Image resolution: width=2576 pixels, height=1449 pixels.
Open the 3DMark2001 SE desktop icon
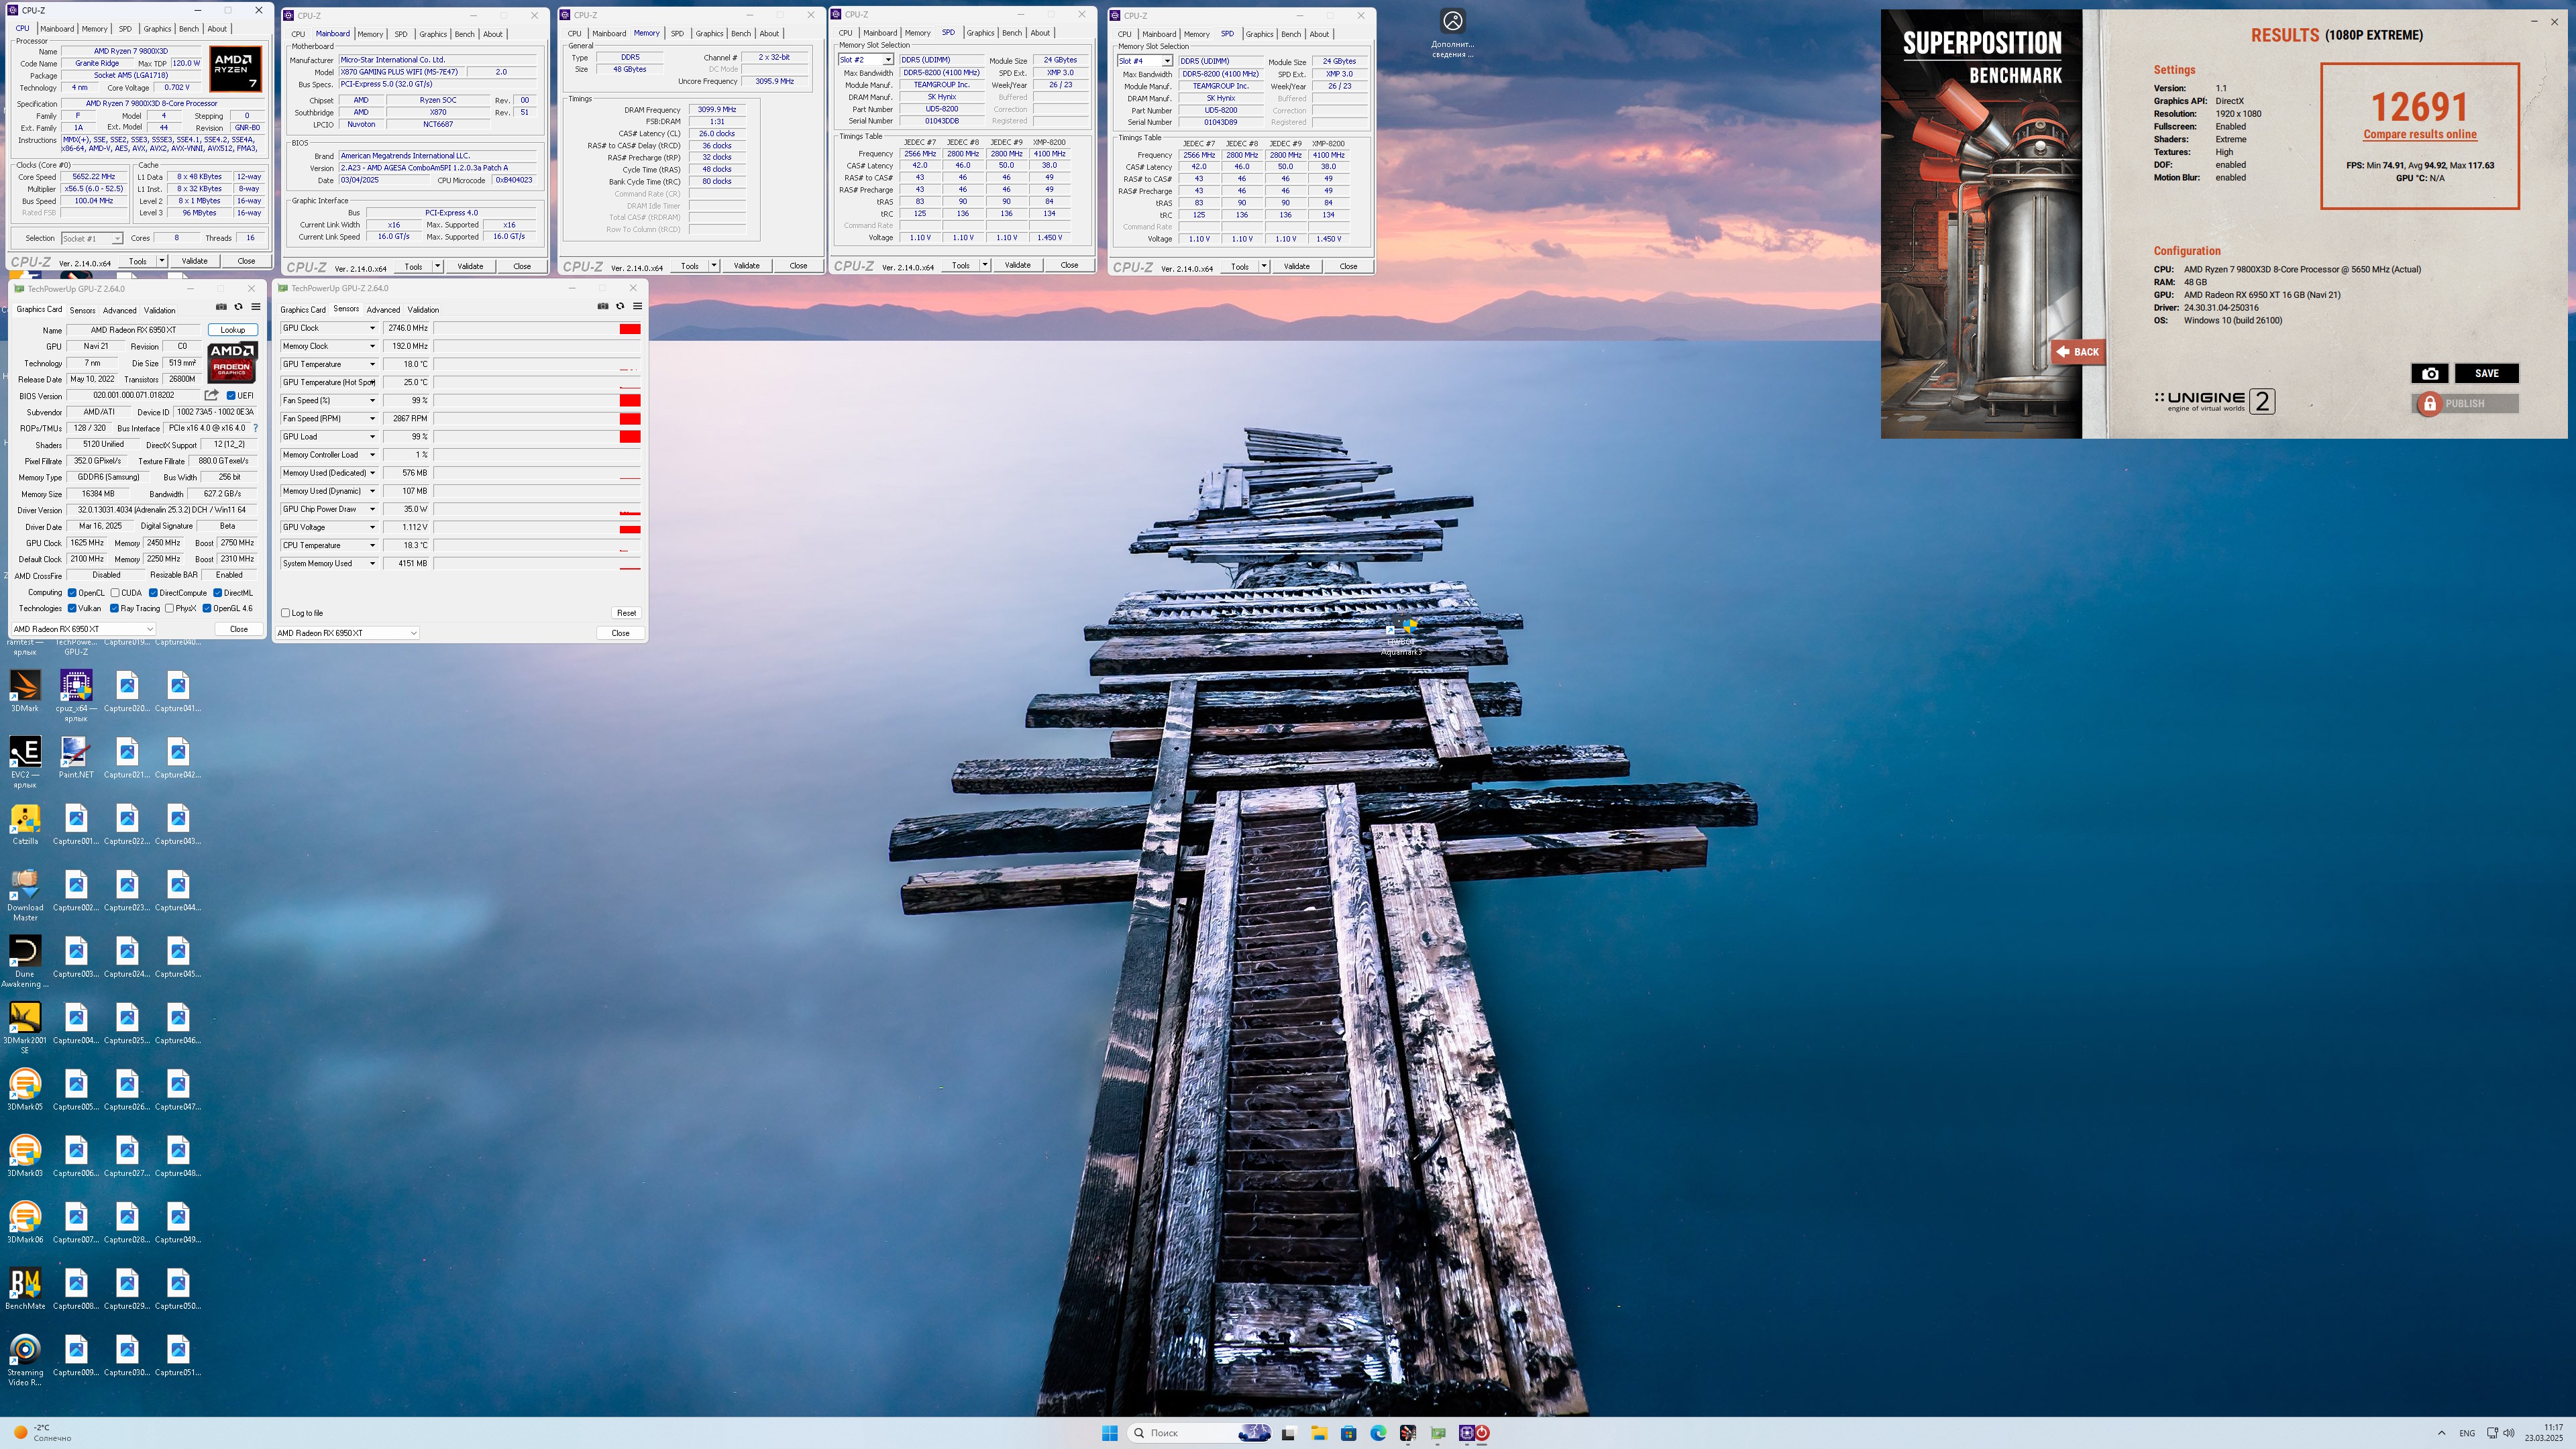pos(25,1028)
